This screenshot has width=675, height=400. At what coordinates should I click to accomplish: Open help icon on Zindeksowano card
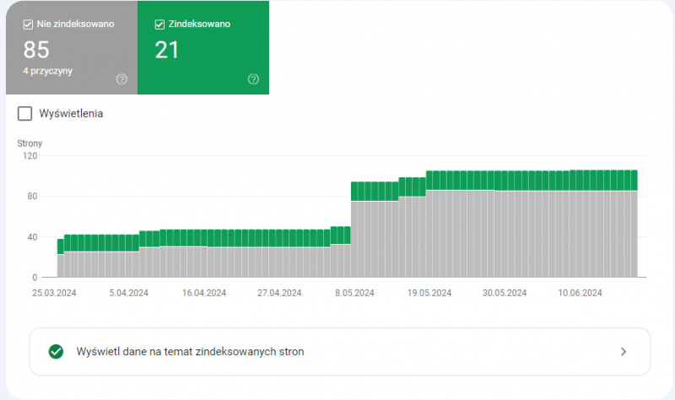(x=253, y=79)
